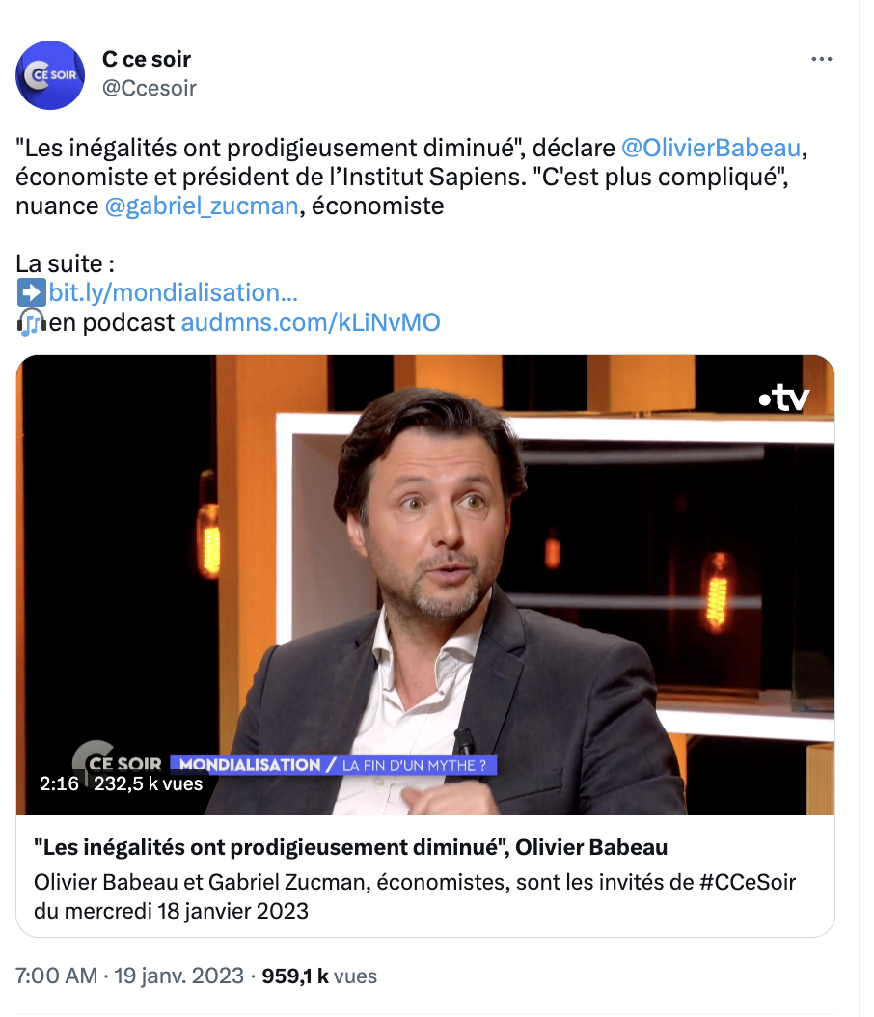Screen dimensions: 874x1017
Task: Open the @gabriel_zucman mention
Action: click(x=201, y=206)
